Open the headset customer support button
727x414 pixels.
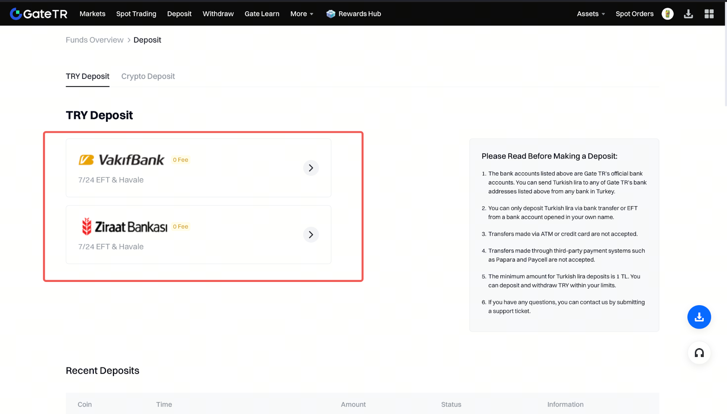pyautogui.click(x=699, y=353)
